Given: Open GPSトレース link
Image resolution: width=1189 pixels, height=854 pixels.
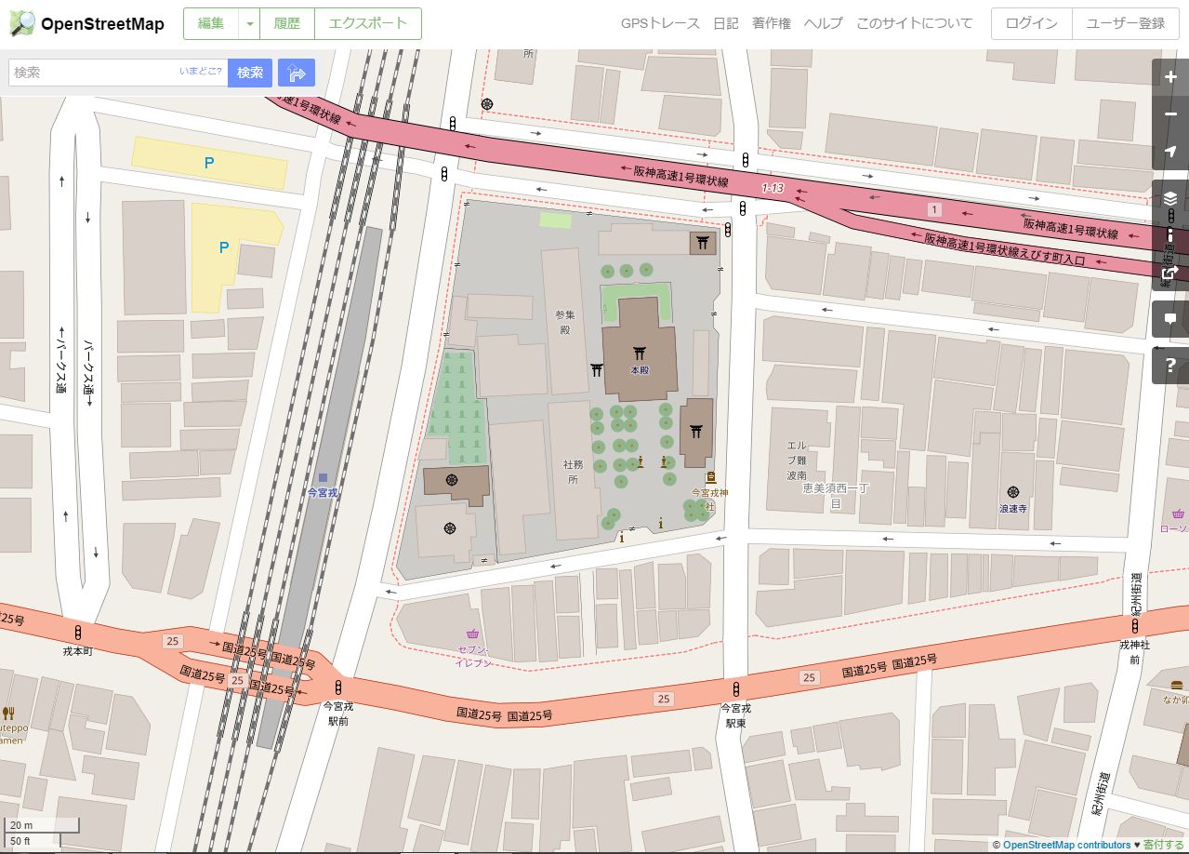Looking at the screenshot, I should click(x=660, y=23).
